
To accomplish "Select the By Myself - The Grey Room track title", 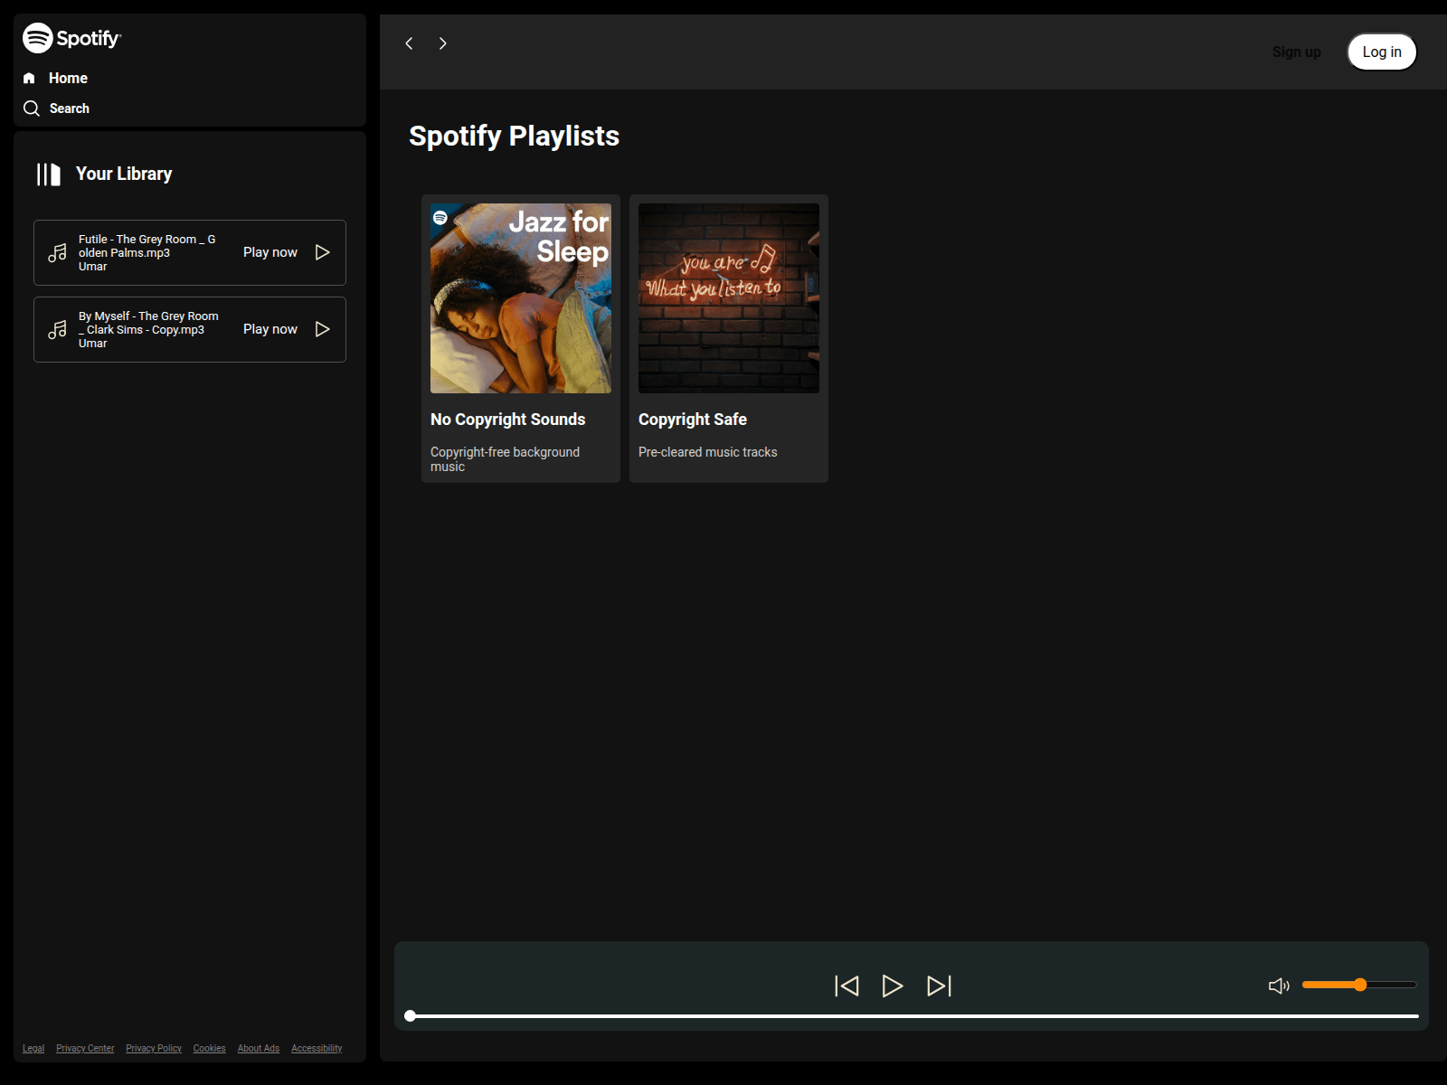I will [x=148, y=323].
